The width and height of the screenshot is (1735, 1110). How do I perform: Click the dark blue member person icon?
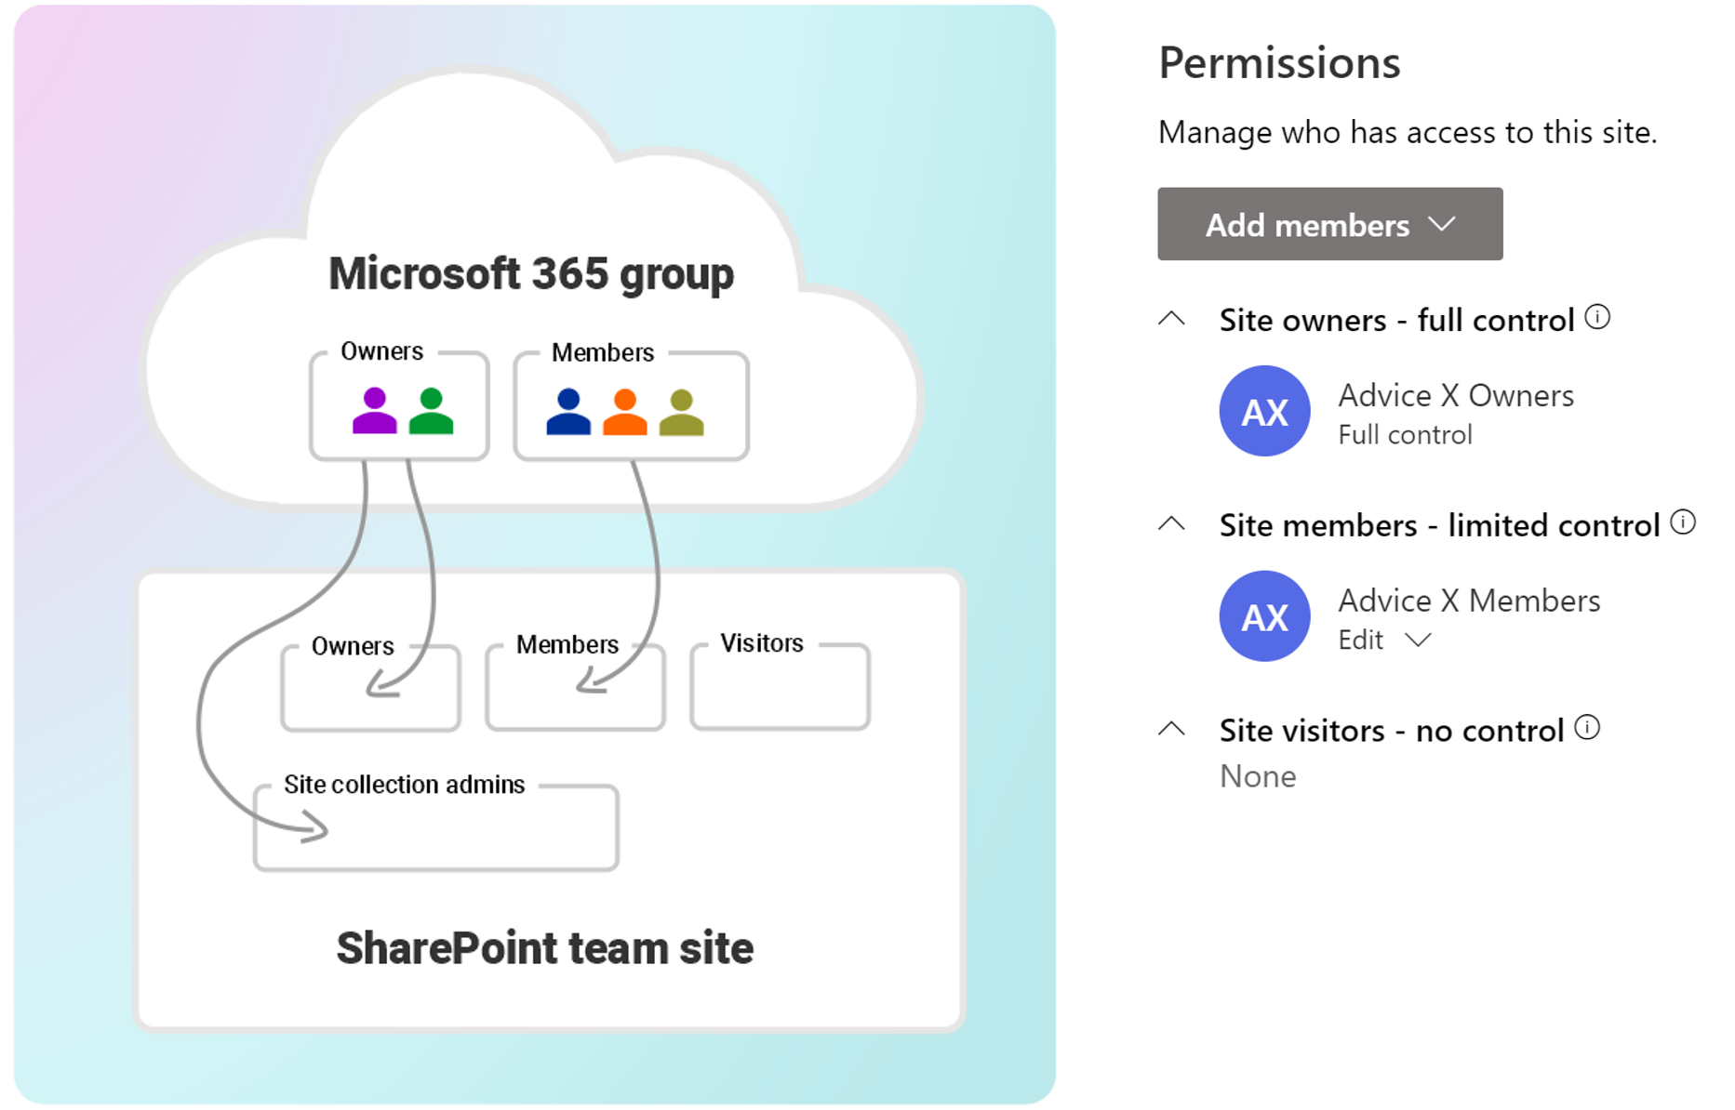pyautogui.click(x=568, y=412)
